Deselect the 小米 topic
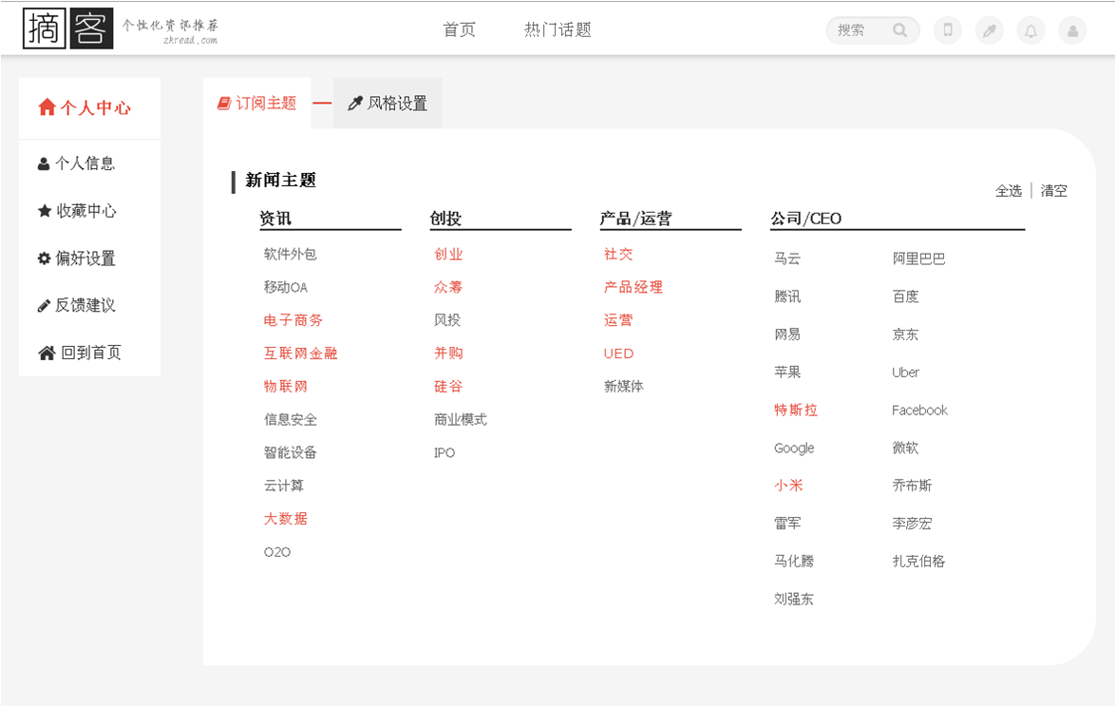This screenshot has width=1116, height=707. [788, 486]
